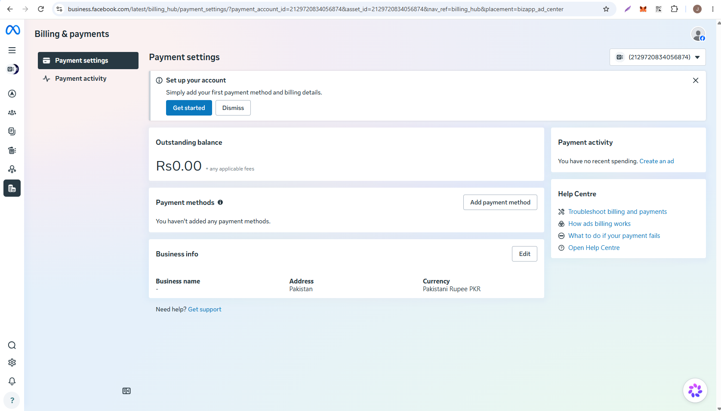Click the documents icon in left sidebar
This screenshot has width=721, height=411.
pyautogui.click(x=12, y=131)
